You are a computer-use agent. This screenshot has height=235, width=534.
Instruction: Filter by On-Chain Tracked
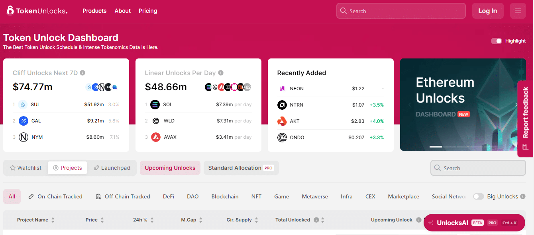(x=55, y=196)
